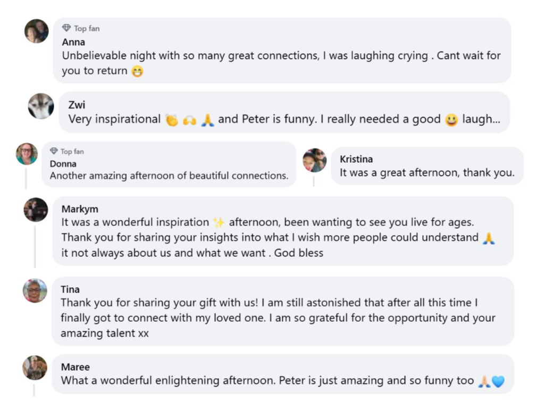This screenshot has height=409, width=545.
Task: Click the smiley emoji before "laugh"
Action: (451, 120)
